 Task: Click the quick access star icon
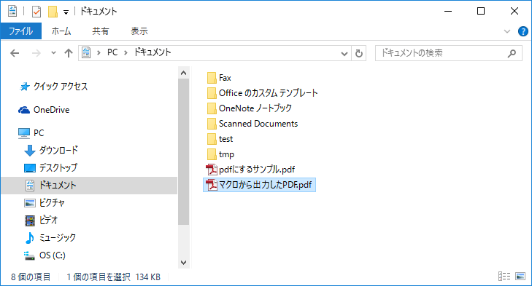click(24, 87)
